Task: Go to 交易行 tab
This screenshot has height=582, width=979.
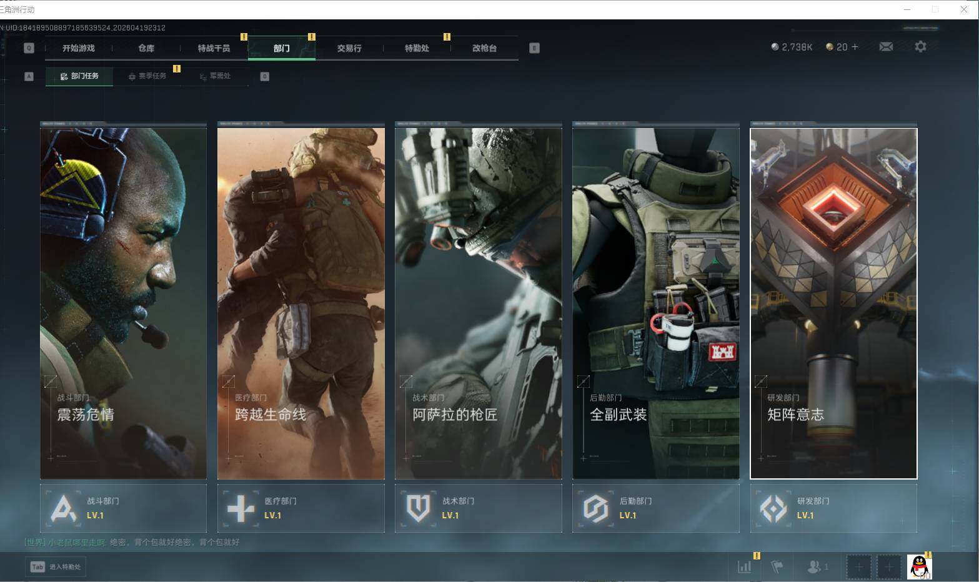Action: (349, 48)
